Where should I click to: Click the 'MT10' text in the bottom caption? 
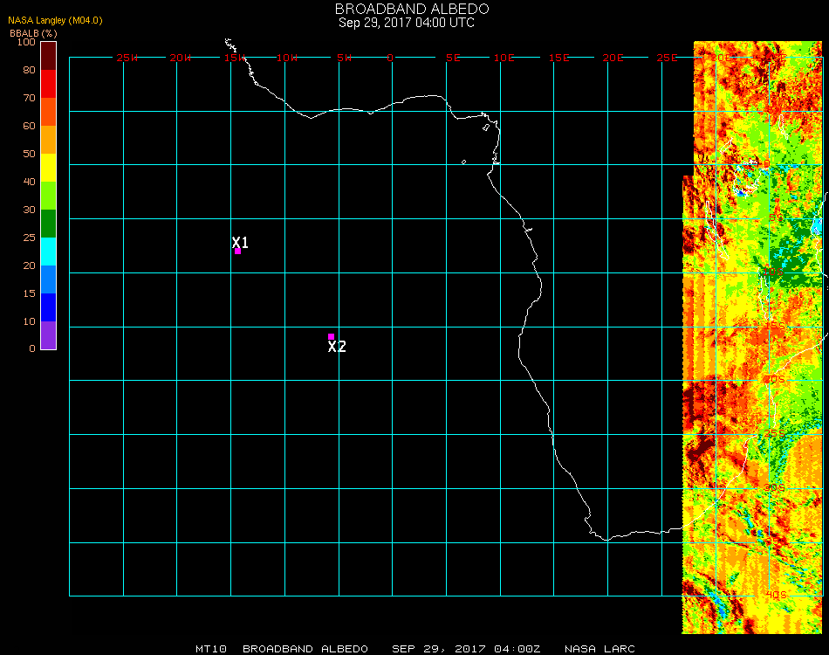coord(211,649)
